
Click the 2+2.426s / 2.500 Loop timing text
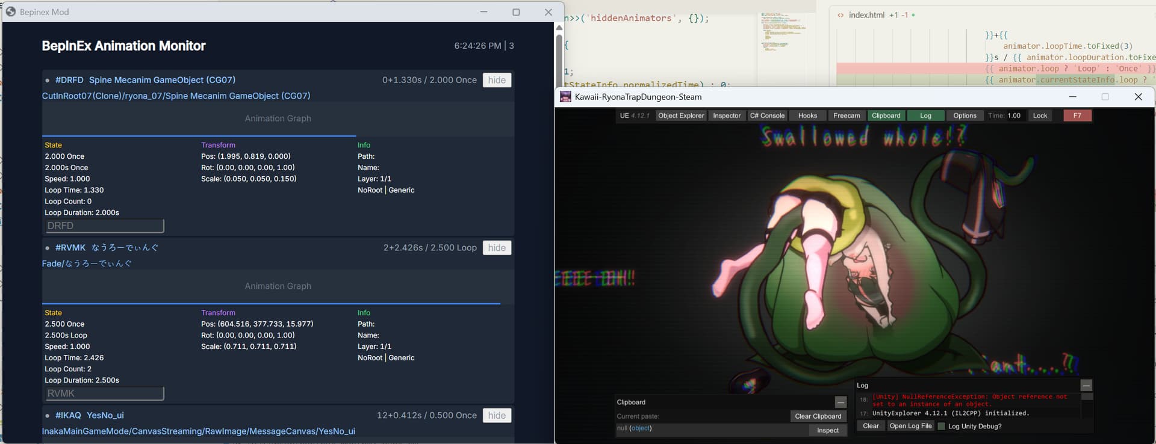coord(430,248)
